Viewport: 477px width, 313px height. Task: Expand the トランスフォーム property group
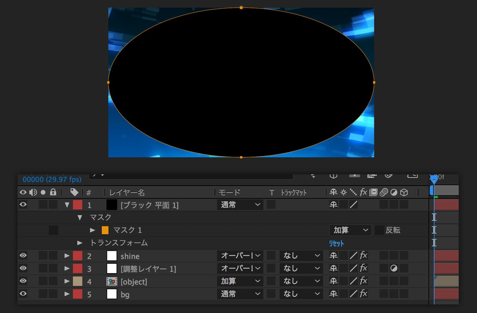coord(80,243)
